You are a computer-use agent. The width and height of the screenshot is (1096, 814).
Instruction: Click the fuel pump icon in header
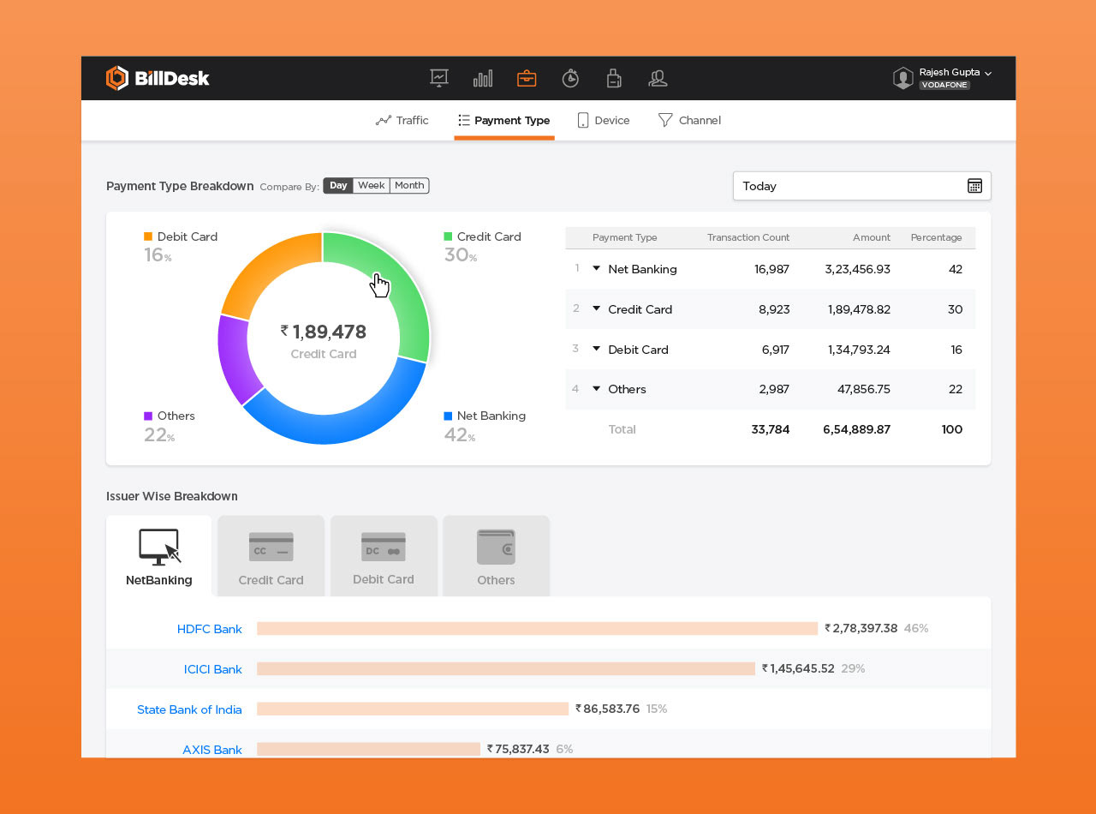click(614, 79)
